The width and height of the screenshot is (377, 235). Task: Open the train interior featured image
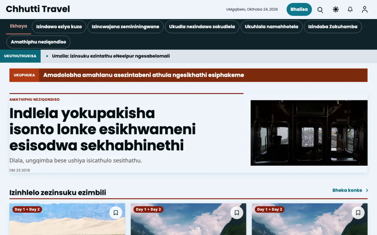(x=309, y=133)
